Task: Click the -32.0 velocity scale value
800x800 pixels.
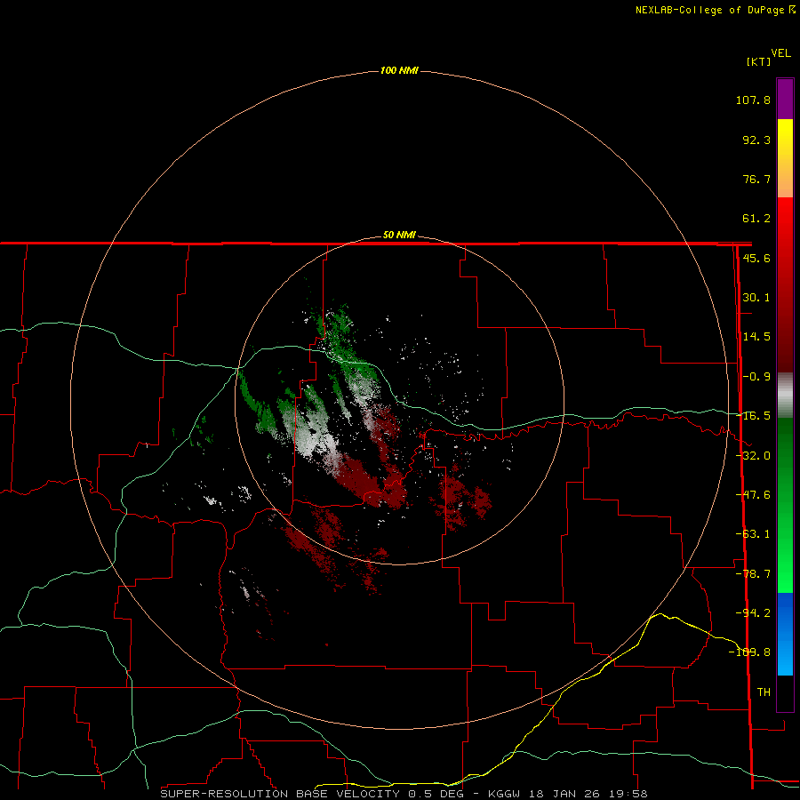Action: coord(754,456)
